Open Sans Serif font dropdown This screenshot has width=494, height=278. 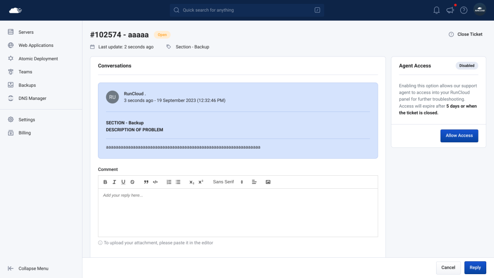click(x=228, y=182)
